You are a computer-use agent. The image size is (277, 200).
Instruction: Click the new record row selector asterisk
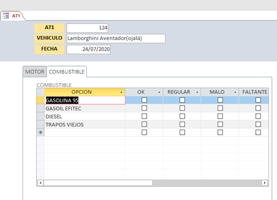click(x=40, y=132)
